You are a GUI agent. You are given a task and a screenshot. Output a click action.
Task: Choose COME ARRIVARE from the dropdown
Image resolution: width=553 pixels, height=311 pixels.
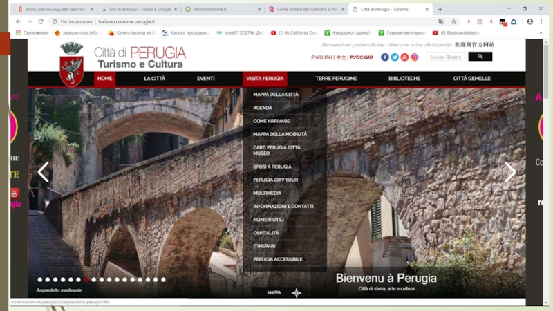[271, 121]
